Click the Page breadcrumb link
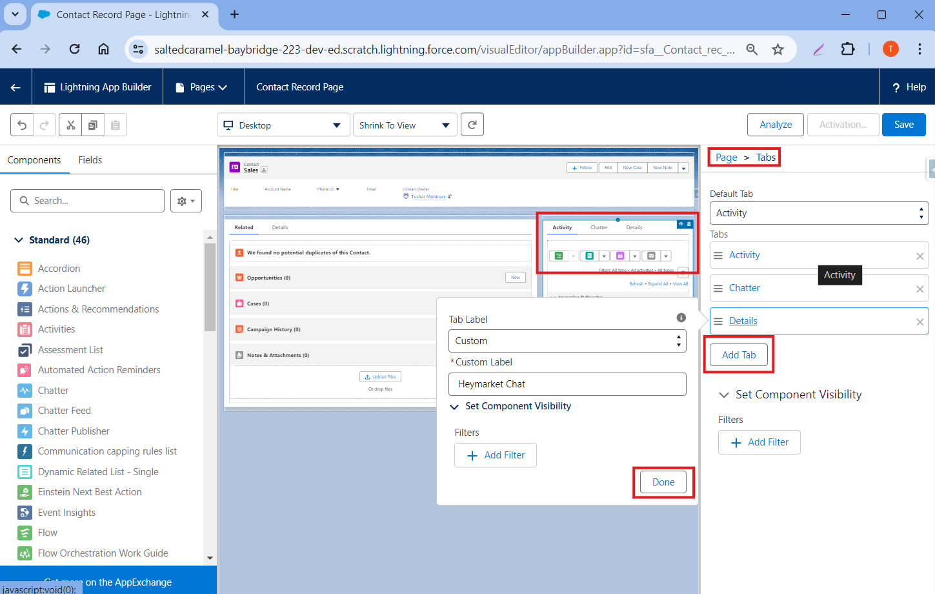Viewport: 935px width, 594px height. pos(726,158)
